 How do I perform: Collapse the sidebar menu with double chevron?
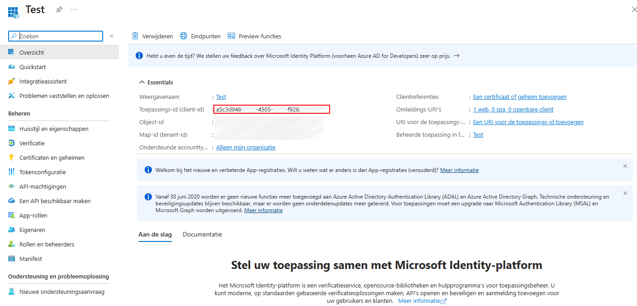[x=112, y=36]
